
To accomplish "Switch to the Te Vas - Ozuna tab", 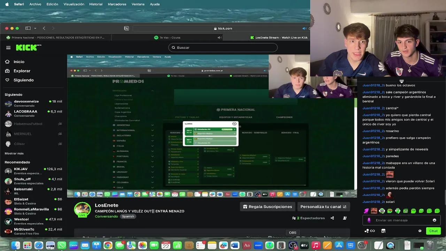I will coord(167,37).
